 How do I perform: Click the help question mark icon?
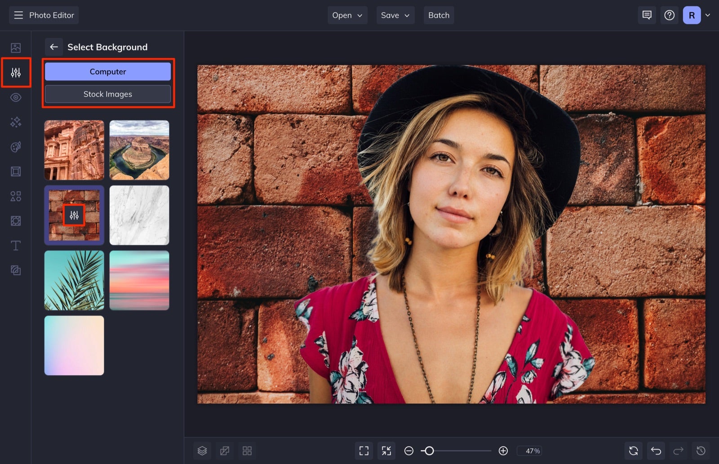669,15
